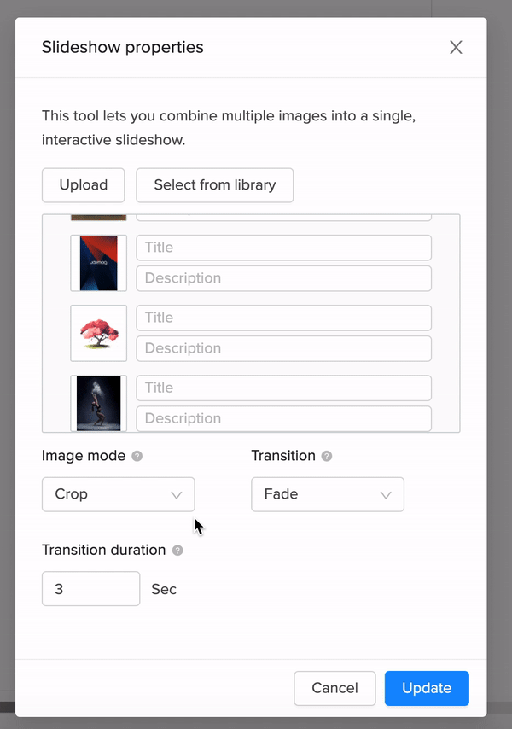This screenshot has width=512, height=729.
Task: Click the Upload button
Action: [84, 185]
